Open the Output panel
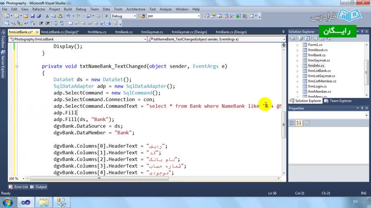This screenshot has width=371, height=208. coord(39,187)
